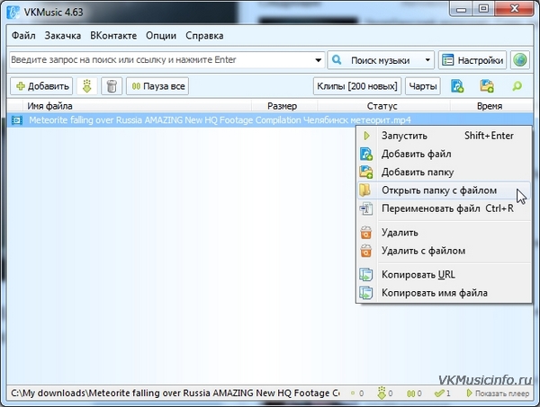Click rename icon beside Переименовать файл
The width and height of the screenshot is (540, 407).
[x=366, y=208]
